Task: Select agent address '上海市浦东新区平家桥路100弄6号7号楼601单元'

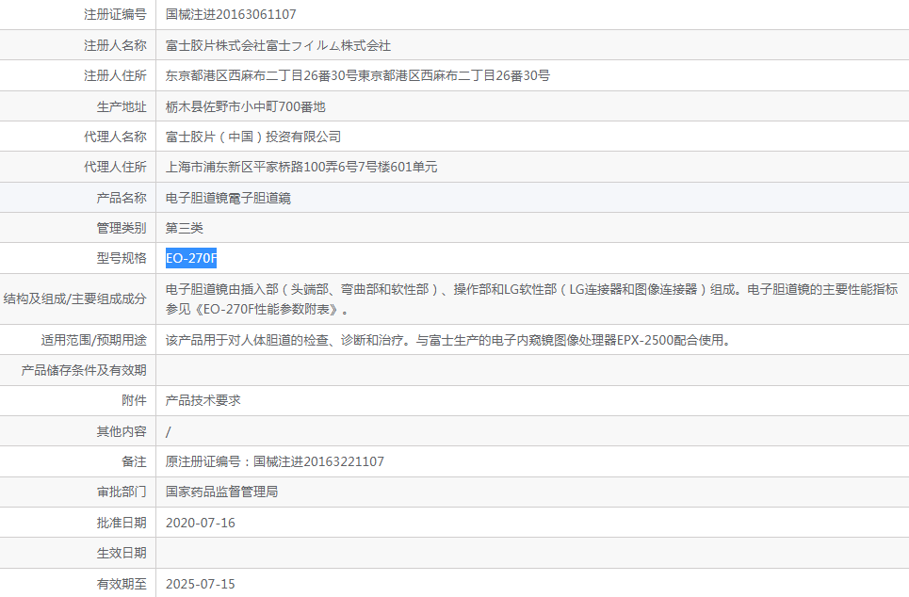Action: 301,167
